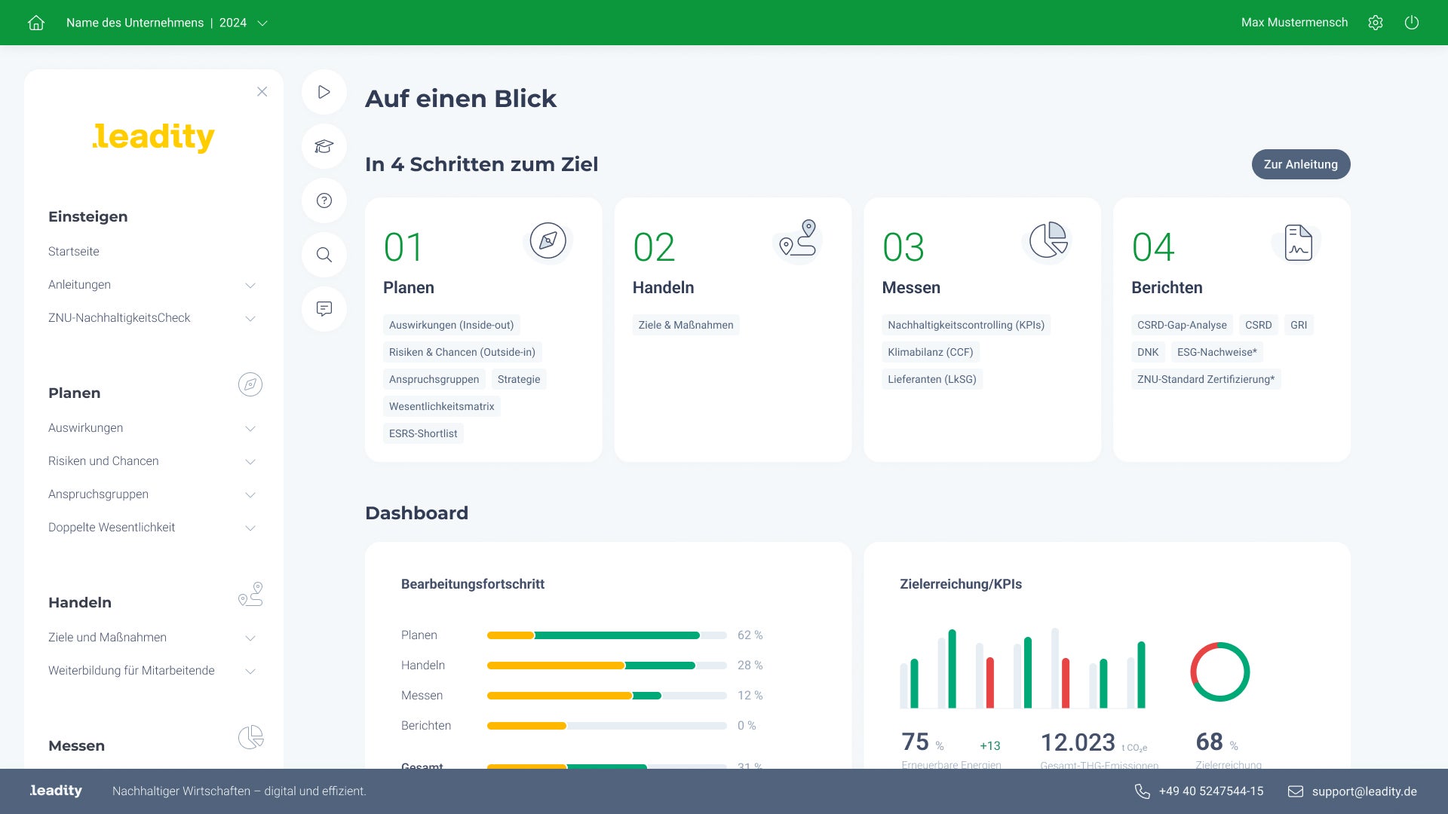Click the compass icon in Planen card

coord(548,241)
